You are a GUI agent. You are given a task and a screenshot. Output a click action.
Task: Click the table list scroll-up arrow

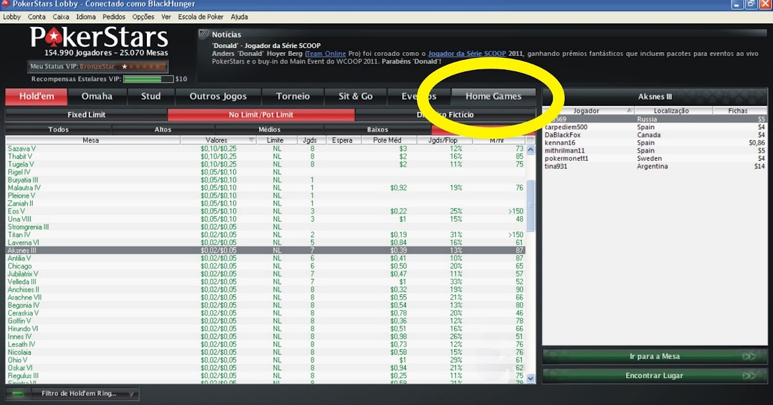pyautogui.click(x=531, y=149)
